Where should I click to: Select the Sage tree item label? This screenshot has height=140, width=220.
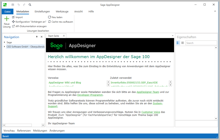coord(9,42)
